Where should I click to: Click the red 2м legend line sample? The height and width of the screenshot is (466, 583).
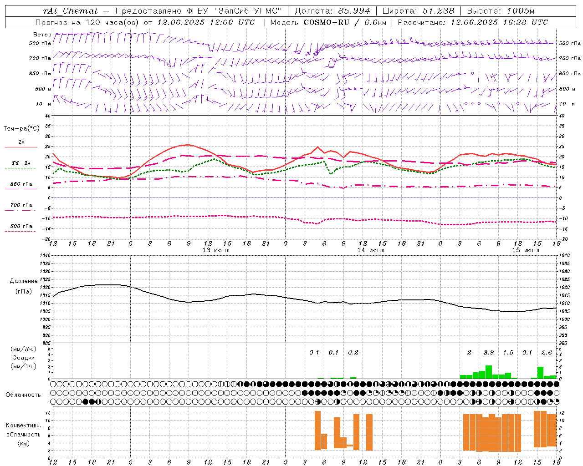click(x=21, y=147)
